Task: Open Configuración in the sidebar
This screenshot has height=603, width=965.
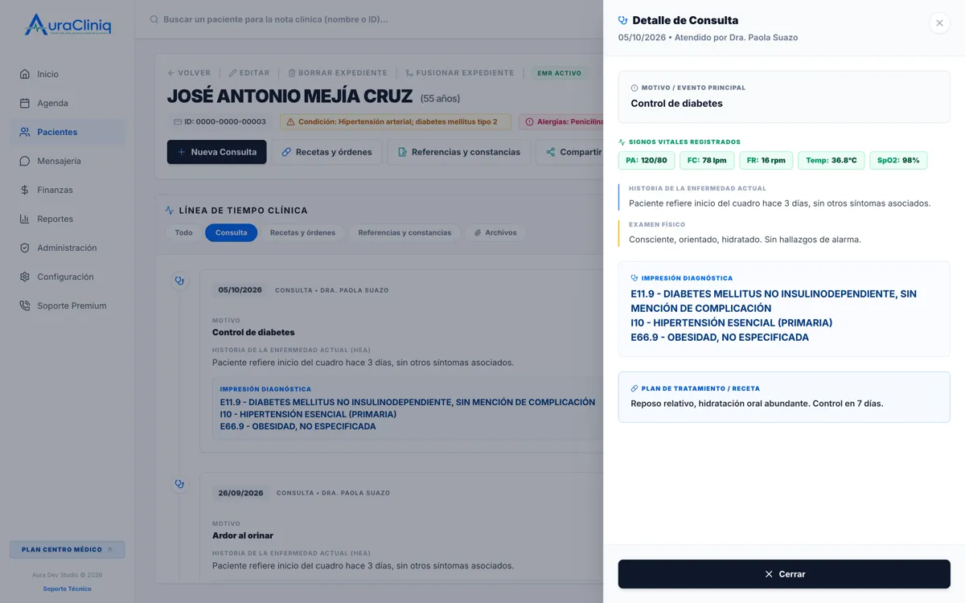Action: pos(68,277)
